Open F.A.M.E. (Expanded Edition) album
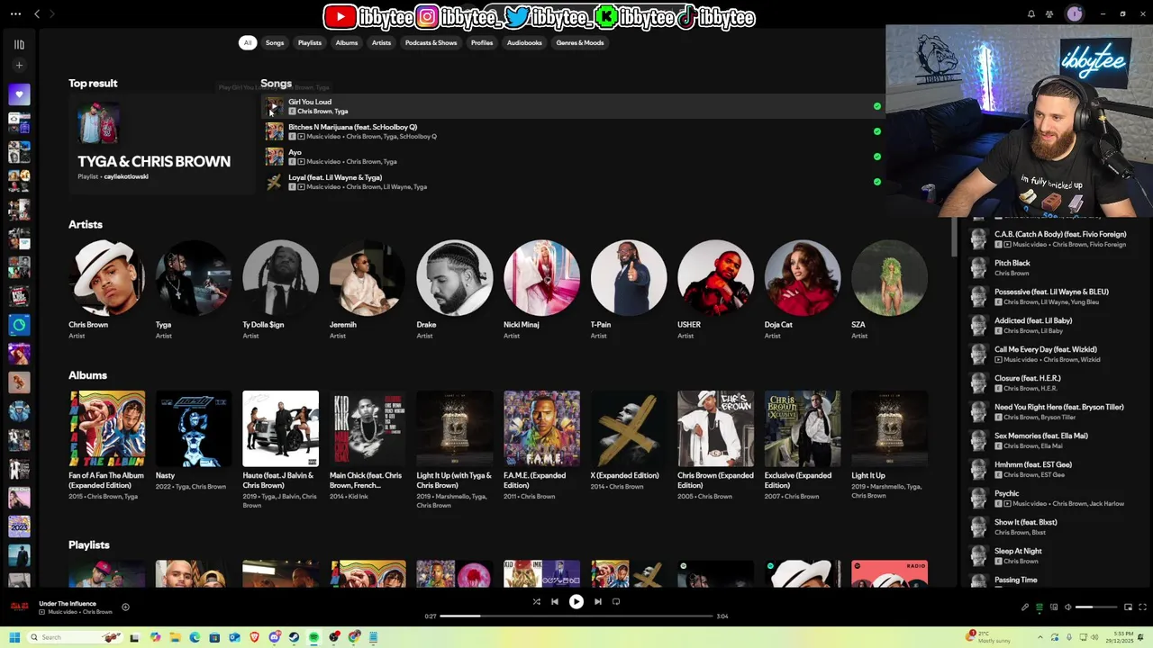Screen dimensions: 1153x648 click(541, 428)
